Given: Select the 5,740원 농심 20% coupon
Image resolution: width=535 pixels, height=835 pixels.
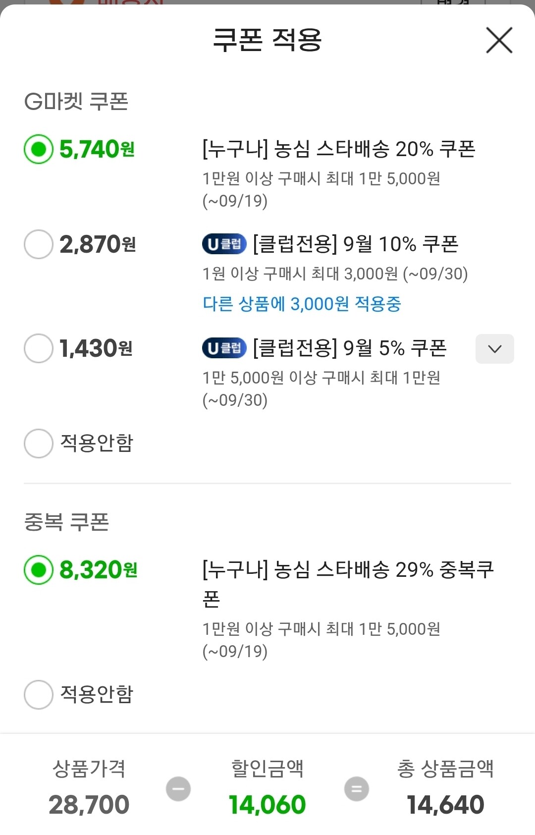Looking at the screenshot, I should coord(39,149).
